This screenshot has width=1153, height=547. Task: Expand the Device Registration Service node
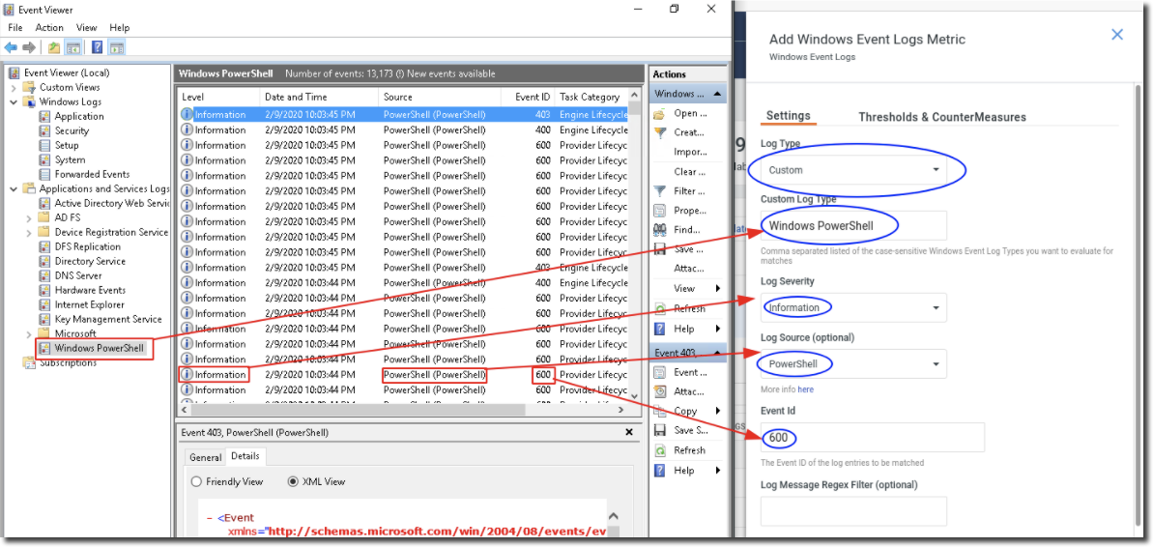tap(29, 232)
